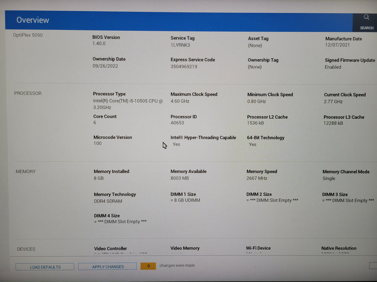
Task: Open the Search magnifier icon
Action: [x=366, y=17]
